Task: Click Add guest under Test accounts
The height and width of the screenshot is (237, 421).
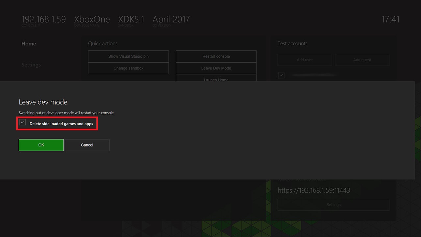Action: pos(362,60)
